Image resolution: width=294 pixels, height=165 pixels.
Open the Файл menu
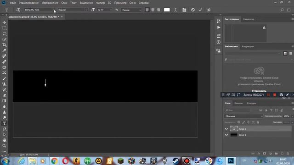(x=13, y=3)
